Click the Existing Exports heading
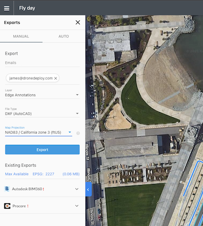 tap(21, 165)
